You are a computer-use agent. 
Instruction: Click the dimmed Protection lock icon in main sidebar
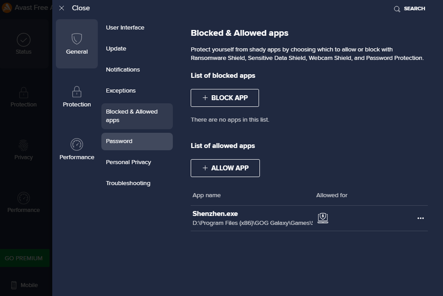pos(24,93)
